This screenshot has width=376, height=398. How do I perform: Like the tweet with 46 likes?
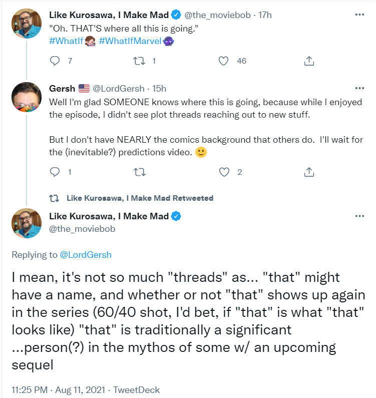(x=224, y=61)
